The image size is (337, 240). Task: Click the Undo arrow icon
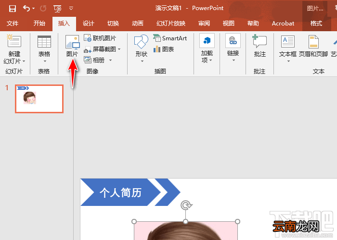26,8
